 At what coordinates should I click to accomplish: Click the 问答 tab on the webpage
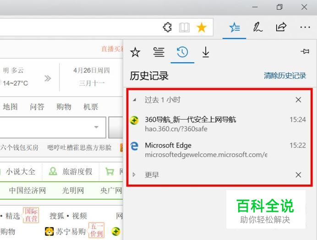(x=37, y=107)
